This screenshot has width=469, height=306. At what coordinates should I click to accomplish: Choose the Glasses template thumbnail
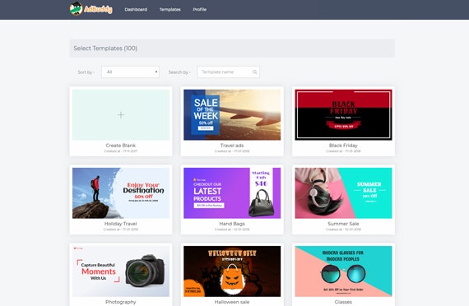click(343, 271)
